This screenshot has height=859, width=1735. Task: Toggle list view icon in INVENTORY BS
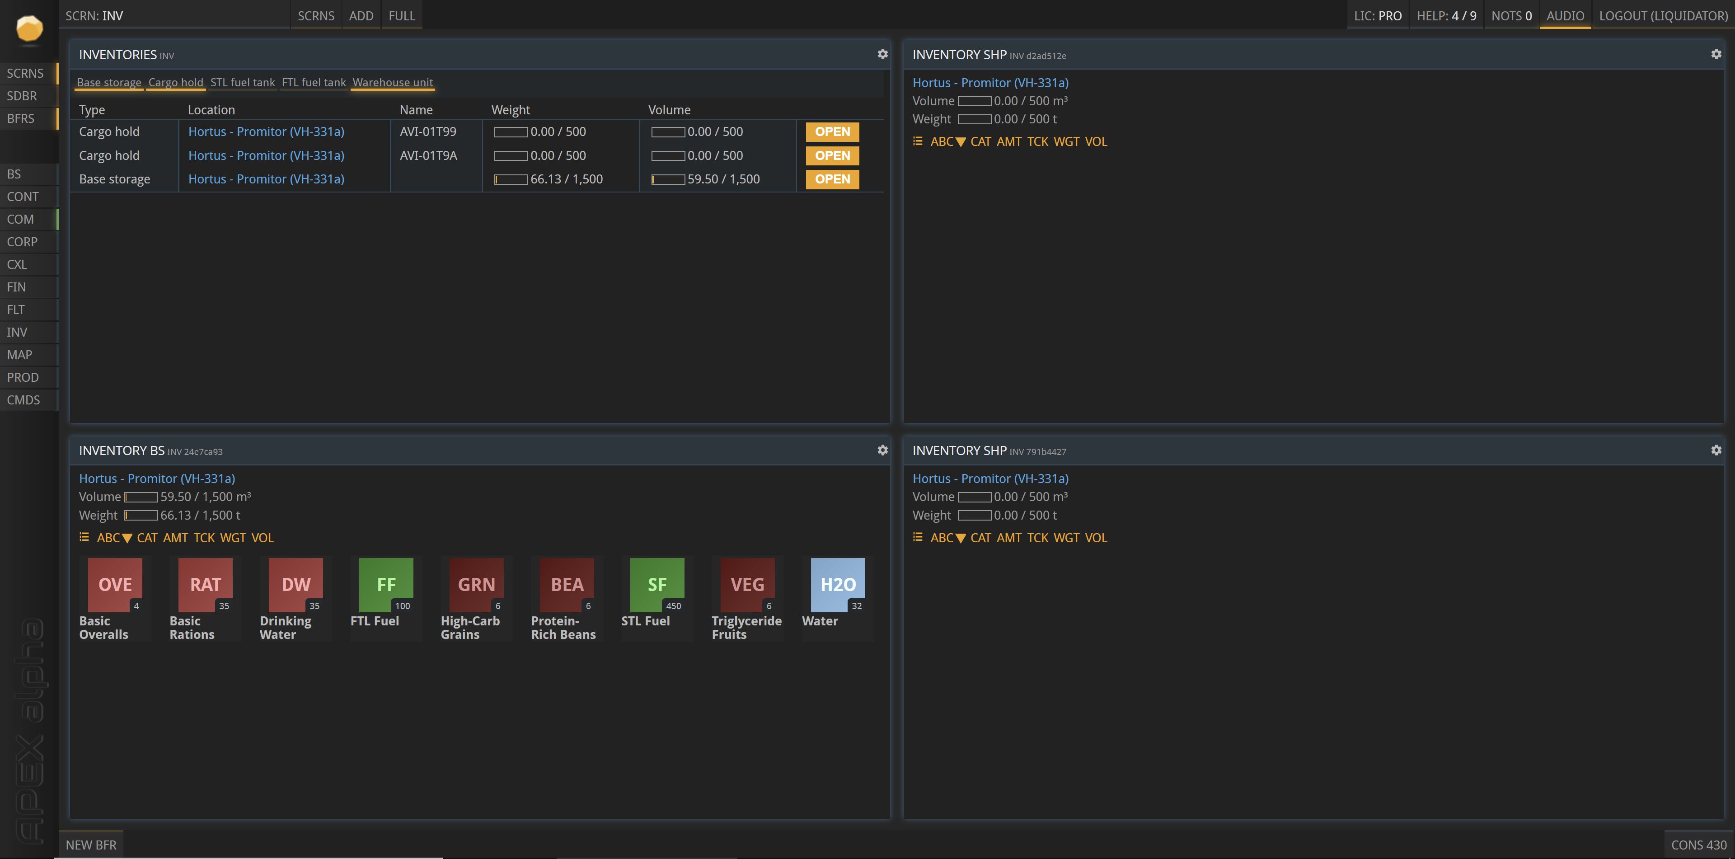(84, 537)
